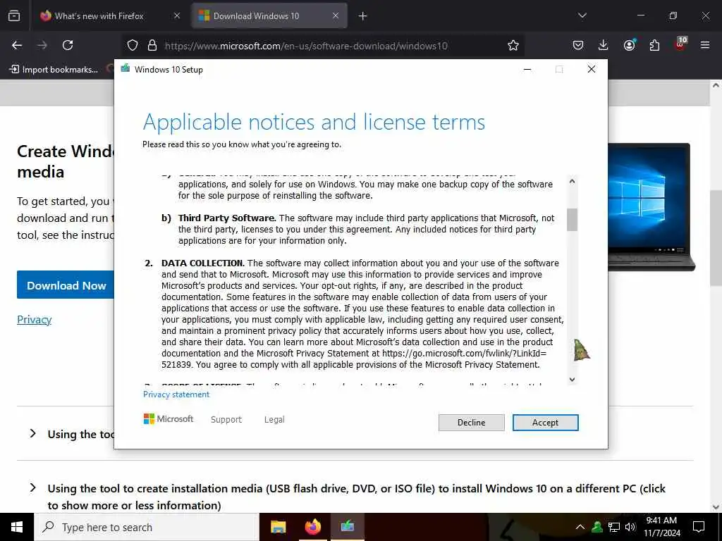Click the license scrollbar up arrow
This screenshot has height=541, width=722.
pos(572,181)
